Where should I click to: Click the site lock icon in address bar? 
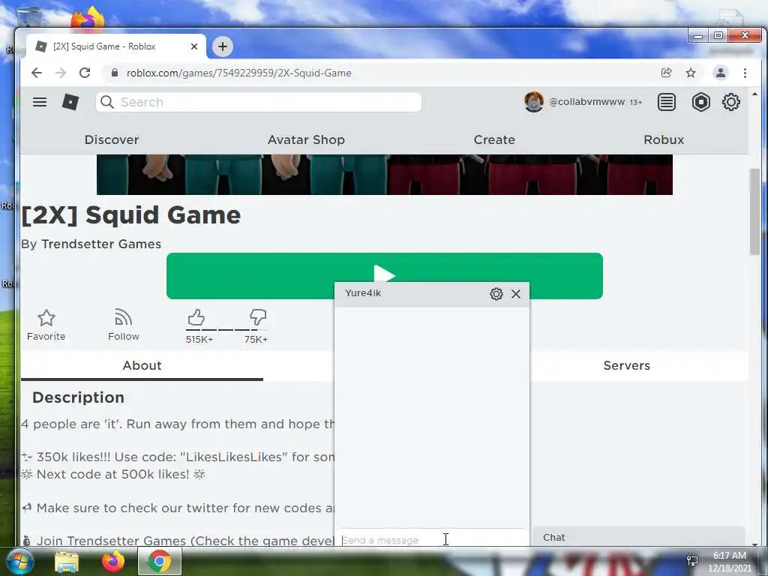(115, 73)
